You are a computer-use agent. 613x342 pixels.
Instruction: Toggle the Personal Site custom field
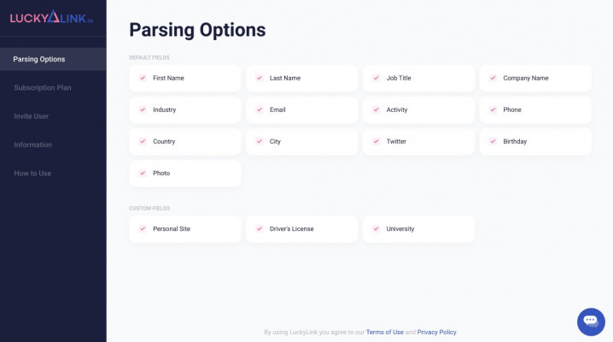(143, 228)
